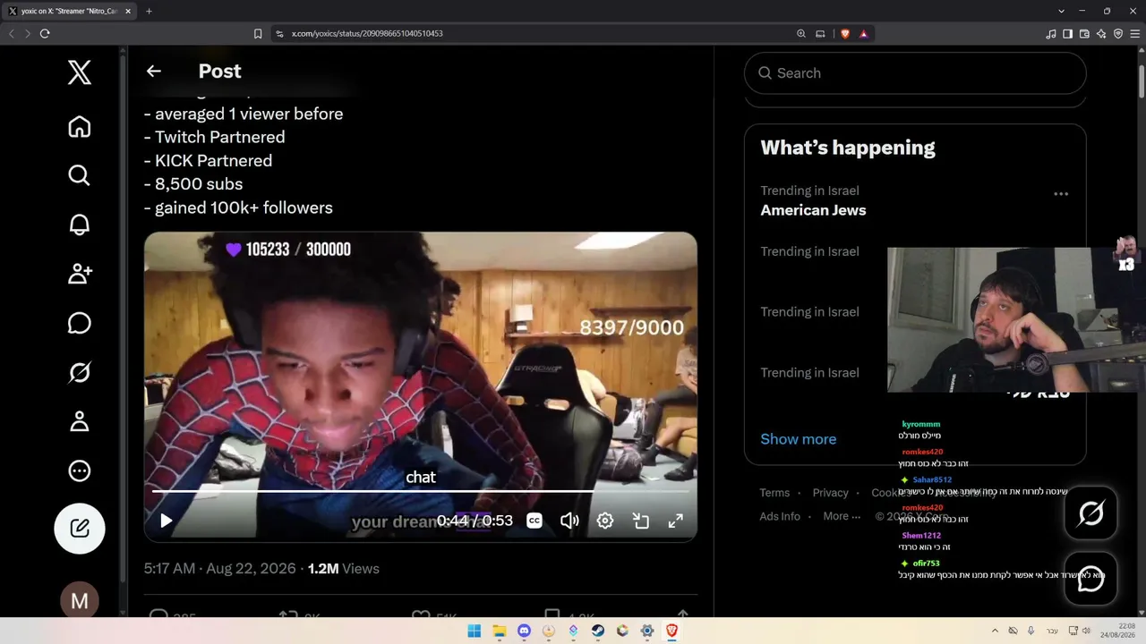This screenshot has width=1146, height=644.
Task: Toggle video closed captions
Action: (535, 521)
